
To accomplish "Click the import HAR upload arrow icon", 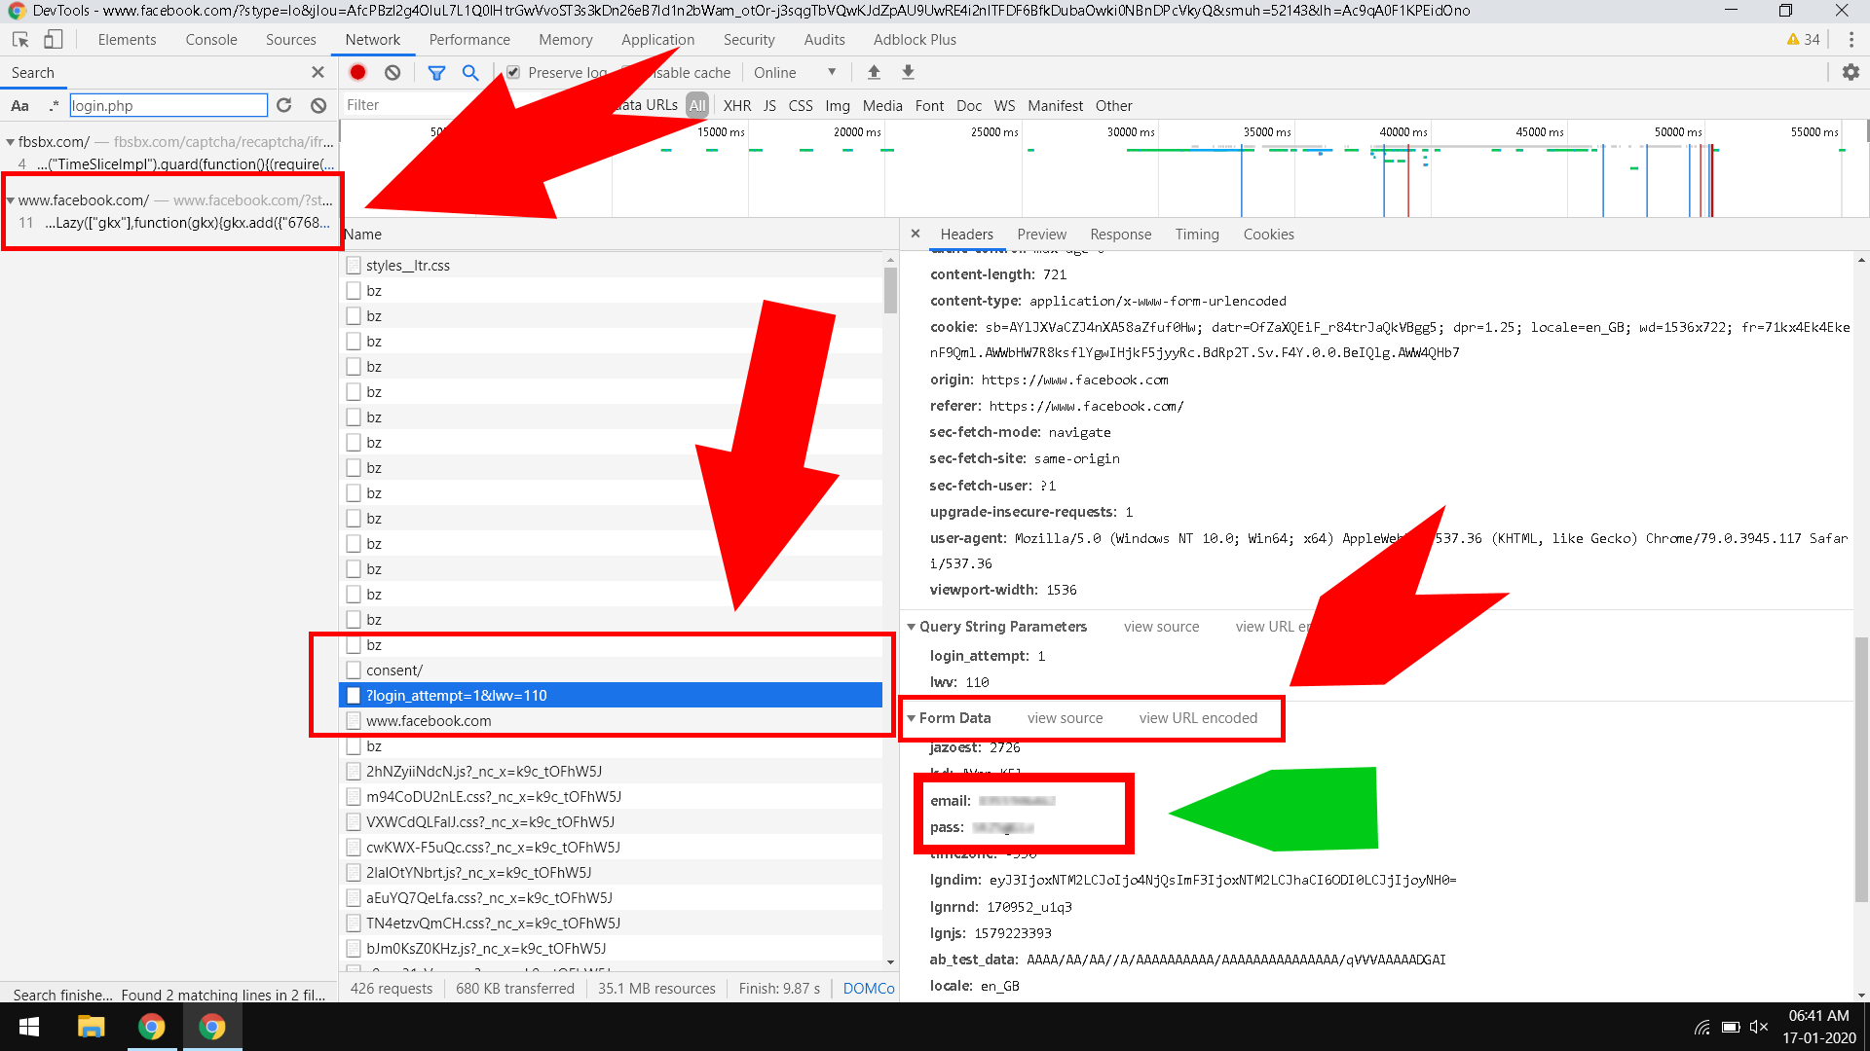I will pyautogui.click(x=874, y=72).
